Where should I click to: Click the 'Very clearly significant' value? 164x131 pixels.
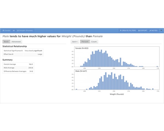[33, 51]
